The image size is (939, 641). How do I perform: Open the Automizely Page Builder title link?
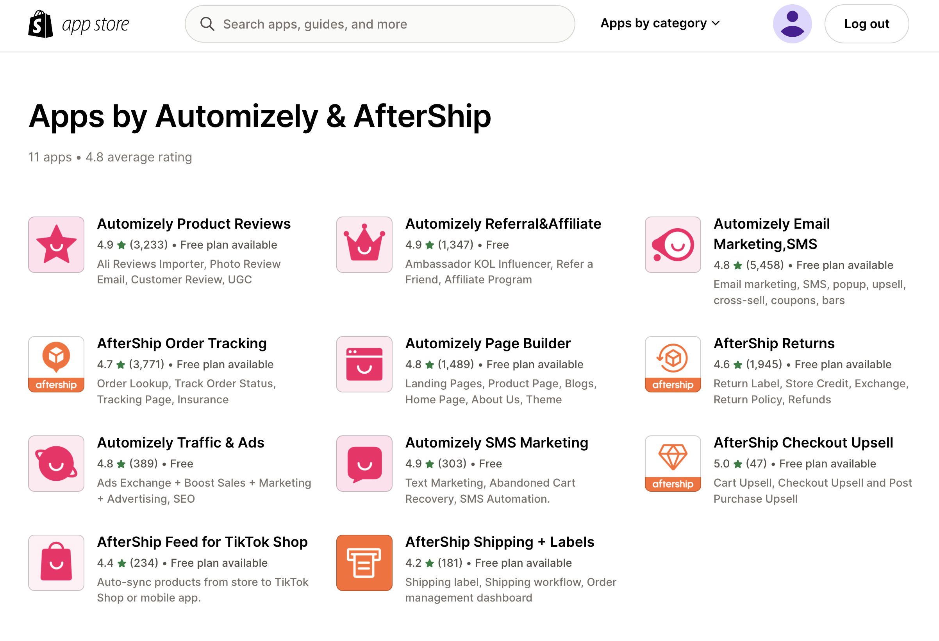488,343
